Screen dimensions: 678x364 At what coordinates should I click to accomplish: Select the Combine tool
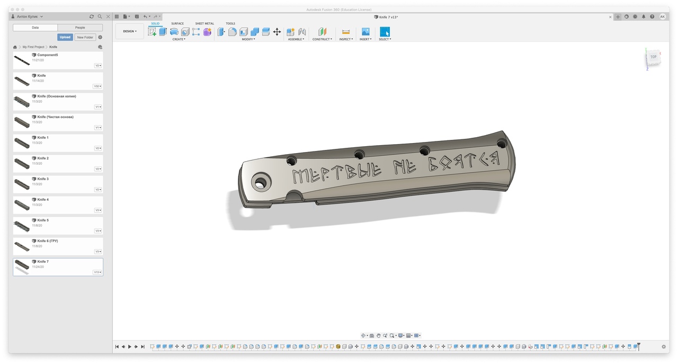pyautogui.click(x=255, y=32)
